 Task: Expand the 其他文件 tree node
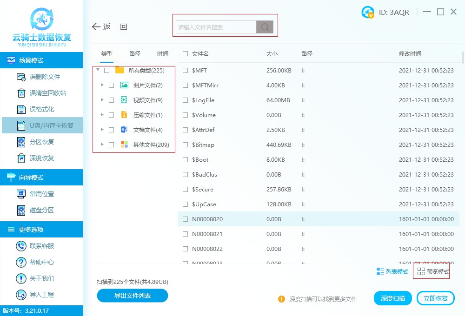tap(102, 145)
